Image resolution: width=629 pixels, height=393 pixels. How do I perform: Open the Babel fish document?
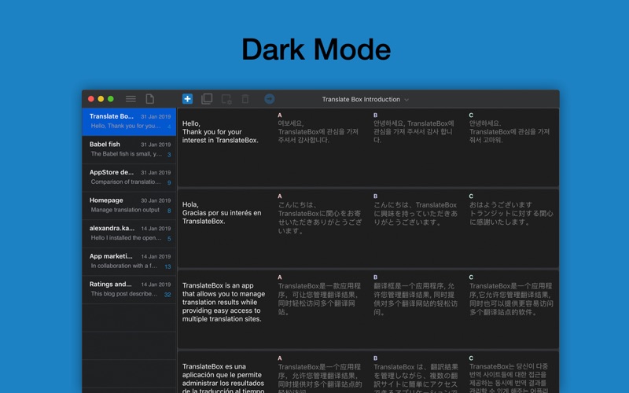click(x=129, y=149)
